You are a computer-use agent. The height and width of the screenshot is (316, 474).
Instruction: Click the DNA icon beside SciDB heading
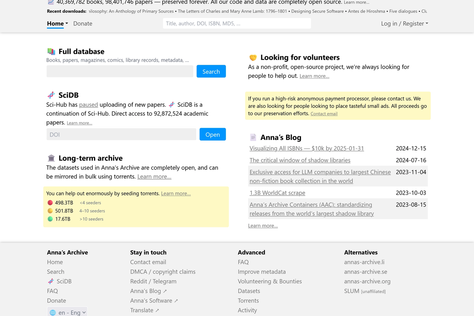coord(51,95)
